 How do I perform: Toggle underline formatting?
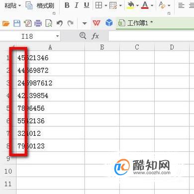pos(87,5)
